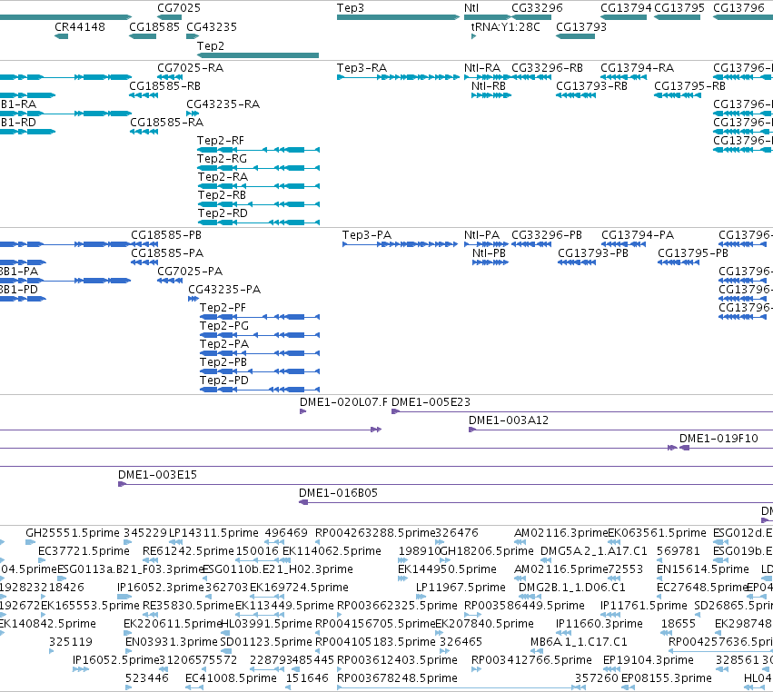Select the Ntl gene label
This screenshot has width=773, height=692.
point(471,8)
